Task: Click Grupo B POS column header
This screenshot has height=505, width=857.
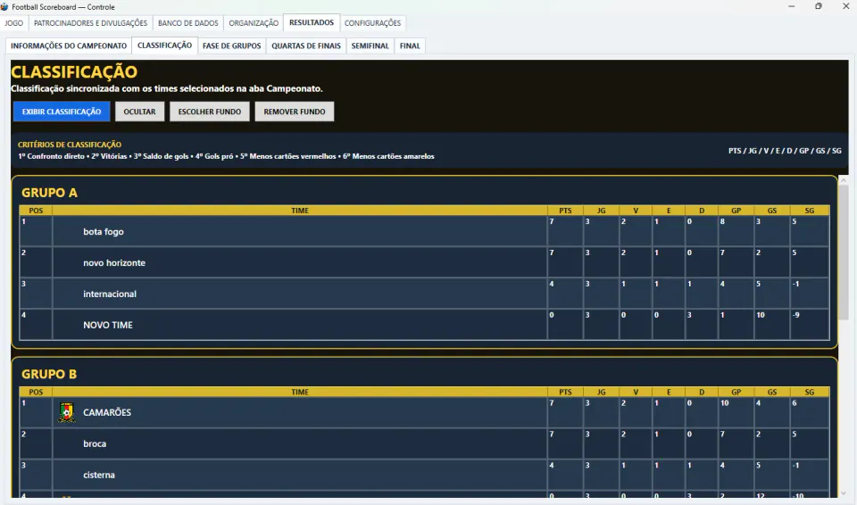Action: click(x=36, y=392)
